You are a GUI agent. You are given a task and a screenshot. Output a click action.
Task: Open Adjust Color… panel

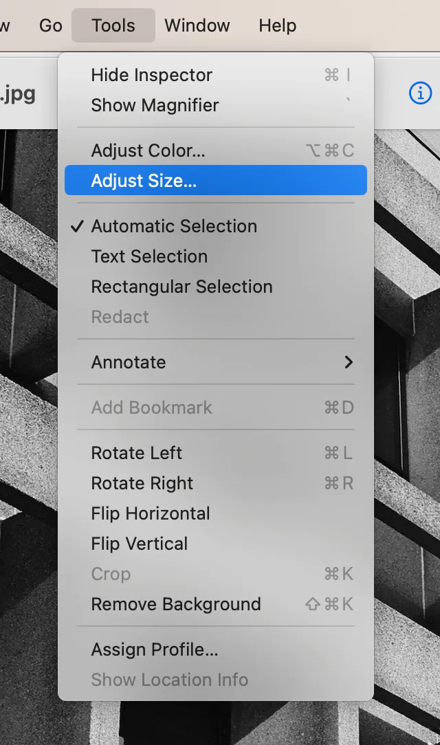[x=148, y=151]
